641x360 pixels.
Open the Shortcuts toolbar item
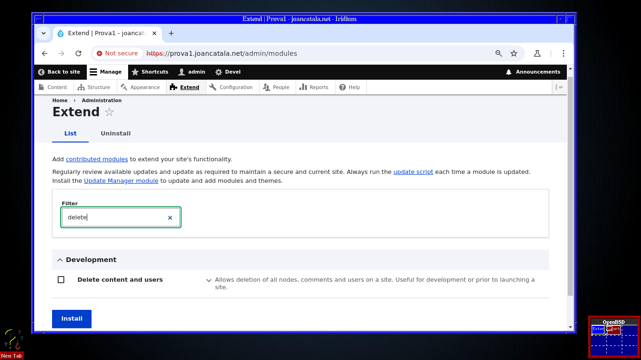pyautogui.click(x=150, y=72)
